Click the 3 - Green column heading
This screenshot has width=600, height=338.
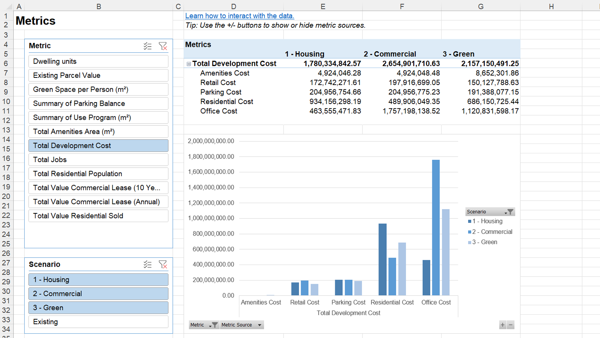pyautogui.click(x=458, y=54)
